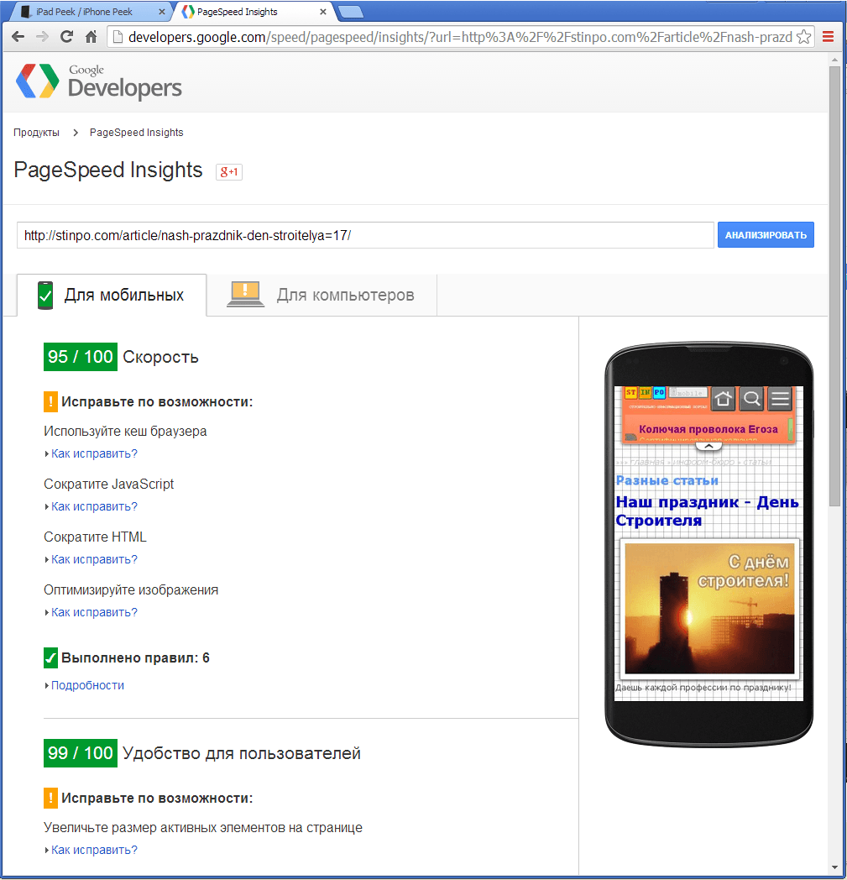
Task: Click the Наш праздник - День Строителя heading
Action: [707, 511]
